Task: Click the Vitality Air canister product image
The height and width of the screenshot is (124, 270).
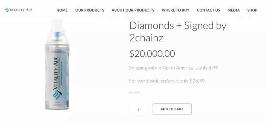Action: tap(57, 75)
